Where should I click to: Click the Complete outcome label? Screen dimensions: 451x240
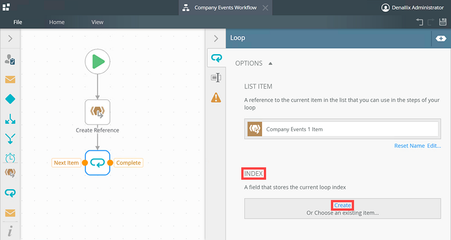tap(129, 163)
